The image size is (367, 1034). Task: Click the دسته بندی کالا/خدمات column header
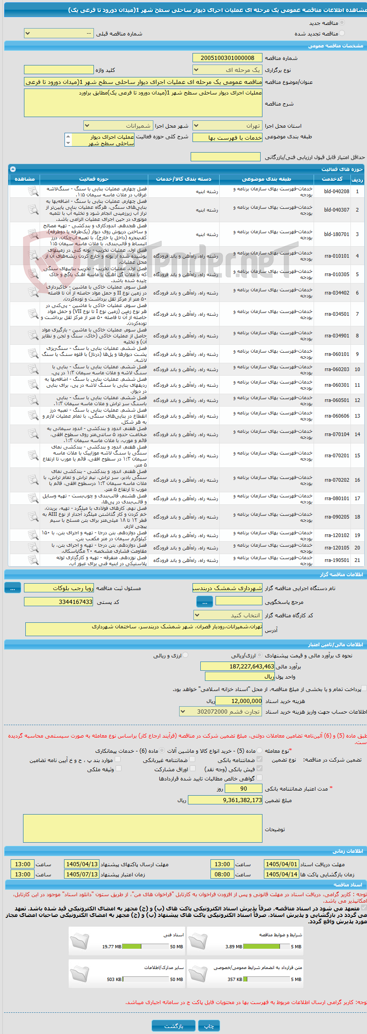(184, 179)
